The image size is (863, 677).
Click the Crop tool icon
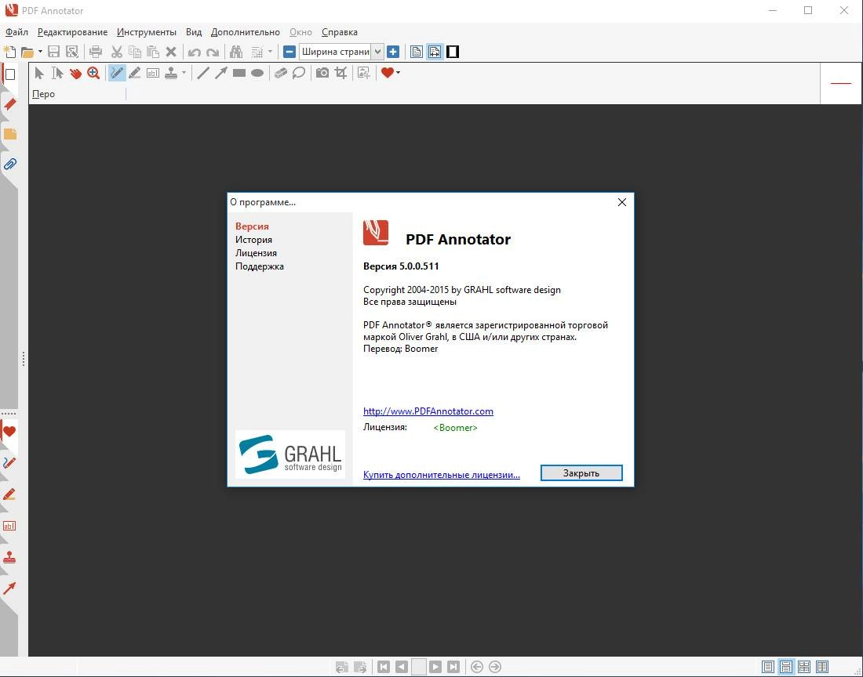pyautogui.click(x=340, y=73)
